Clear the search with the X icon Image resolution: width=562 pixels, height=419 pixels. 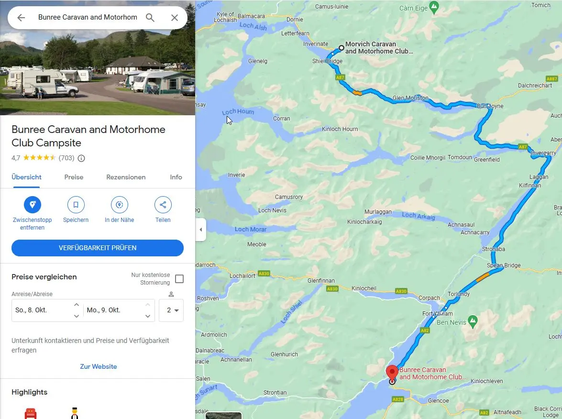pos(175,18)
